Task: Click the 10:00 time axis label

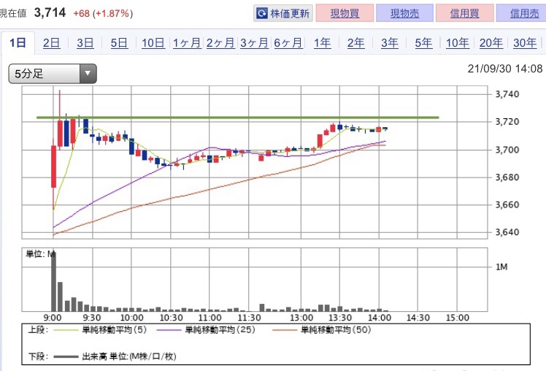Action: tap(131, 318)
